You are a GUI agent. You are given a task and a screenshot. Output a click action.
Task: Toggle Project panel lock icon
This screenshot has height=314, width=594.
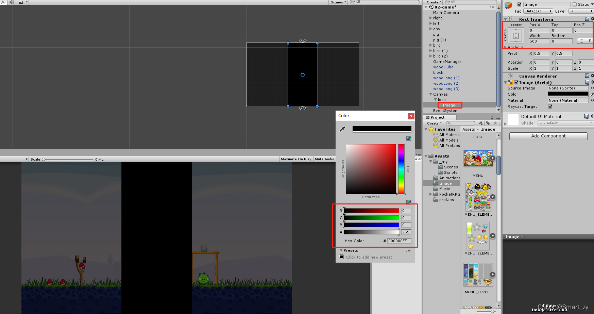coord(492,118)
